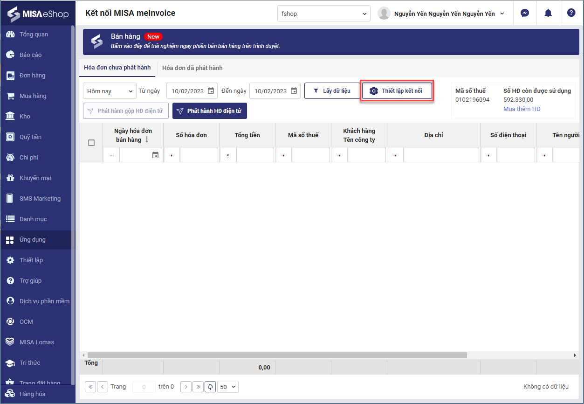Open SMS Marketing in sidebar
The image size is (584, 404).
[x=35, y=199]
